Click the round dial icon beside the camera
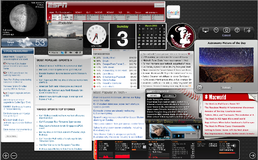 [x=237, y=30]
